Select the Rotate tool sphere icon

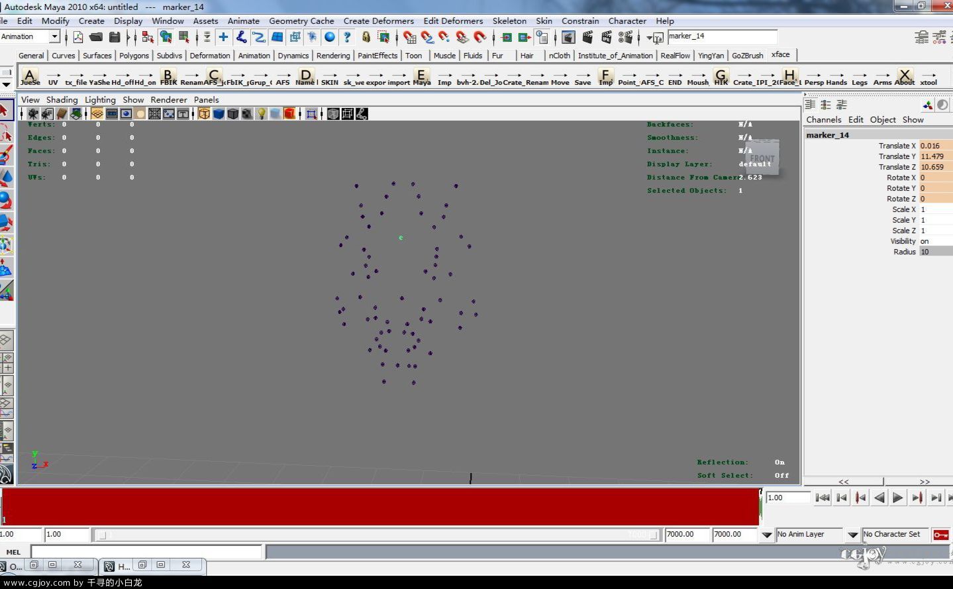pos(6,199)
